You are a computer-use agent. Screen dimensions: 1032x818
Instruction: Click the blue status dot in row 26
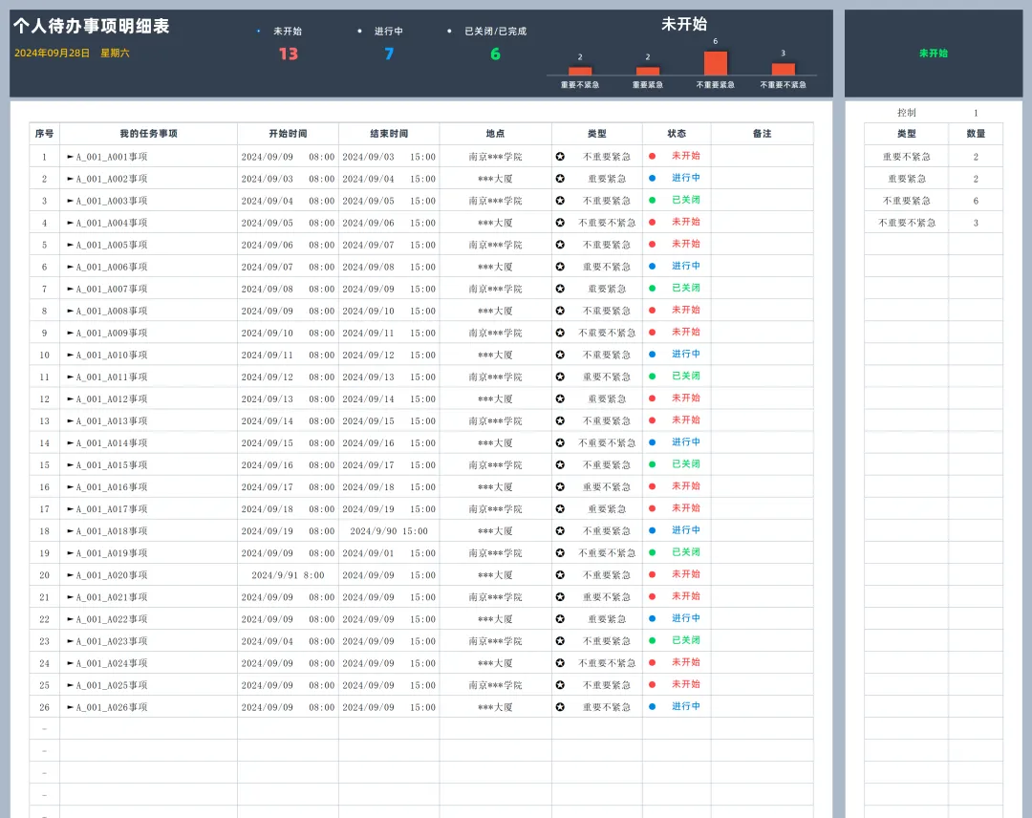653,706
